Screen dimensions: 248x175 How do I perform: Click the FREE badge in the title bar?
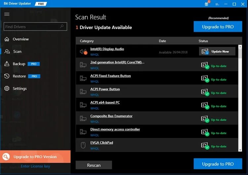(x=41, y=4)
